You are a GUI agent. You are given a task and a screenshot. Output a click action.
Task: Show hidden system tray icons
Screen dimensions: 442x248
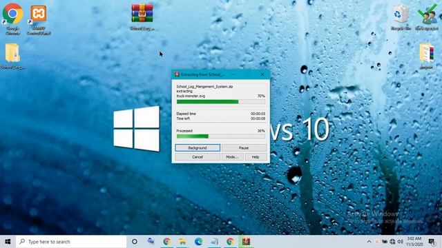coord(369,242)
